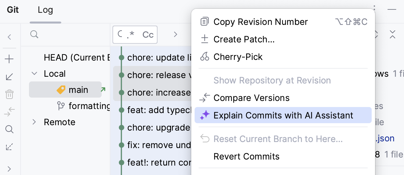Click the plus New Branch icon
404x175 pixels.
pyautogui.click(x=9, y=60)
